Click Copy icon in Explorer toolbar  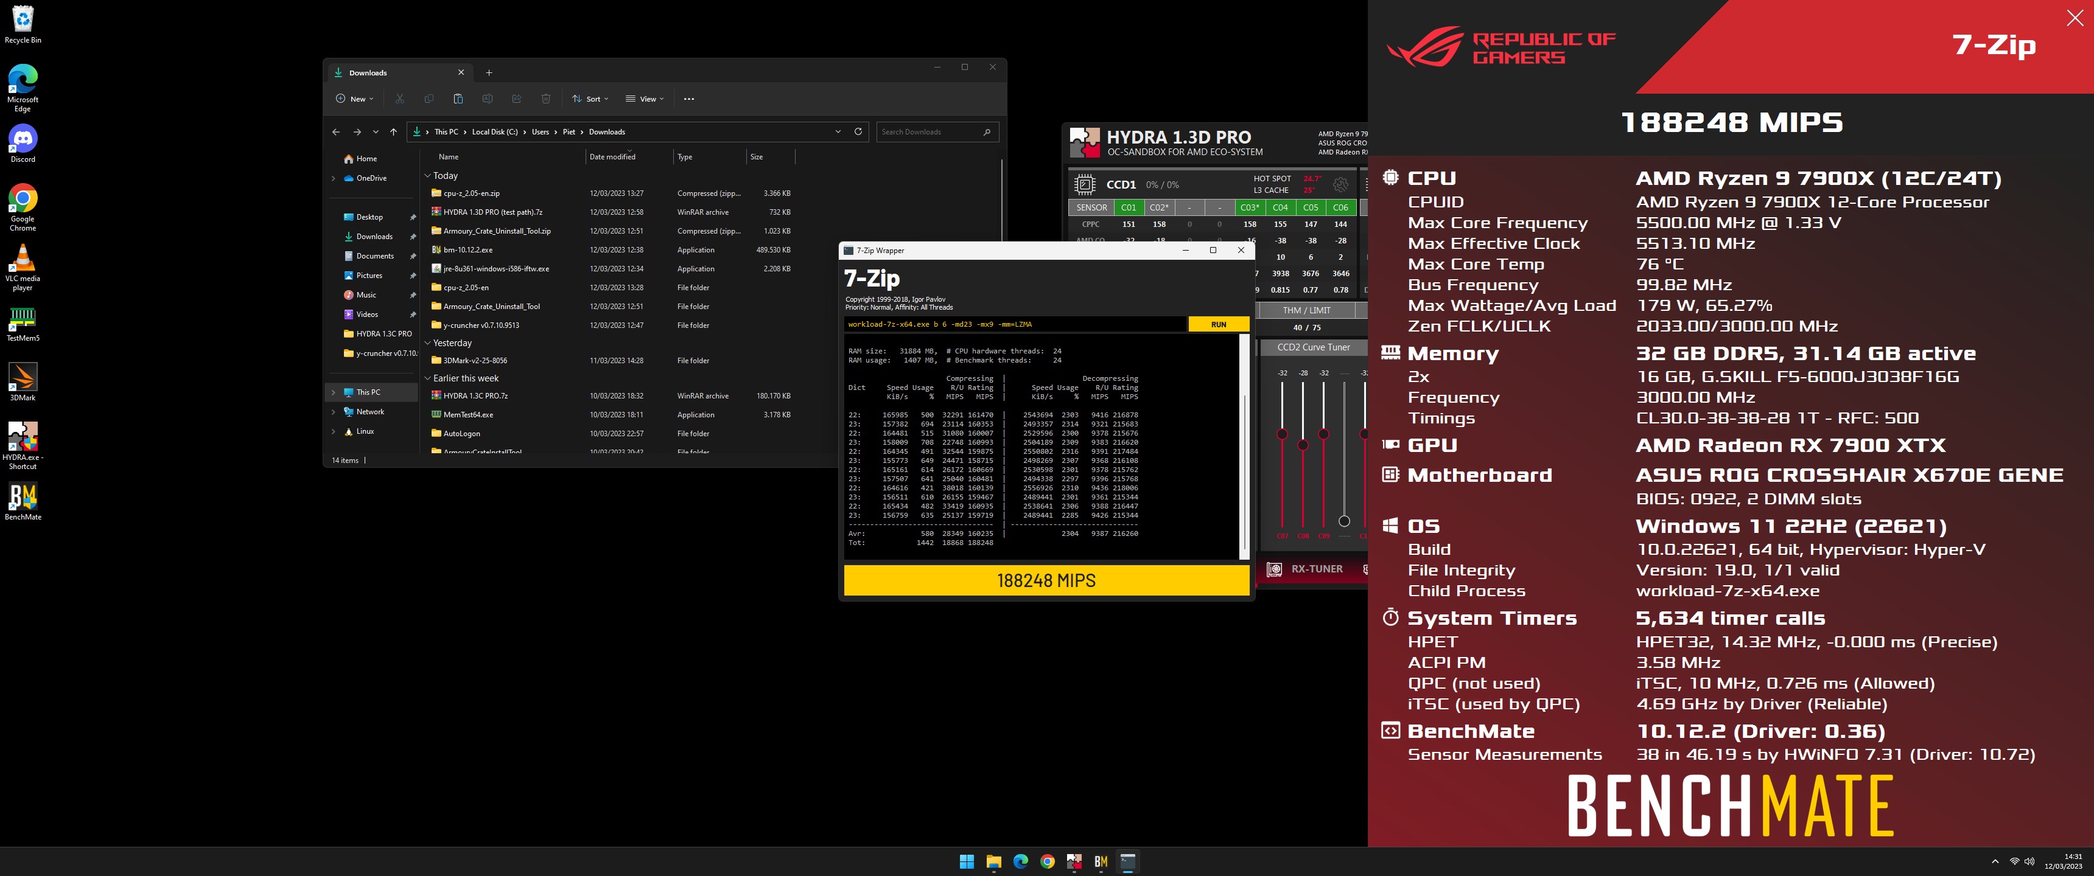(x=429, y=99)
